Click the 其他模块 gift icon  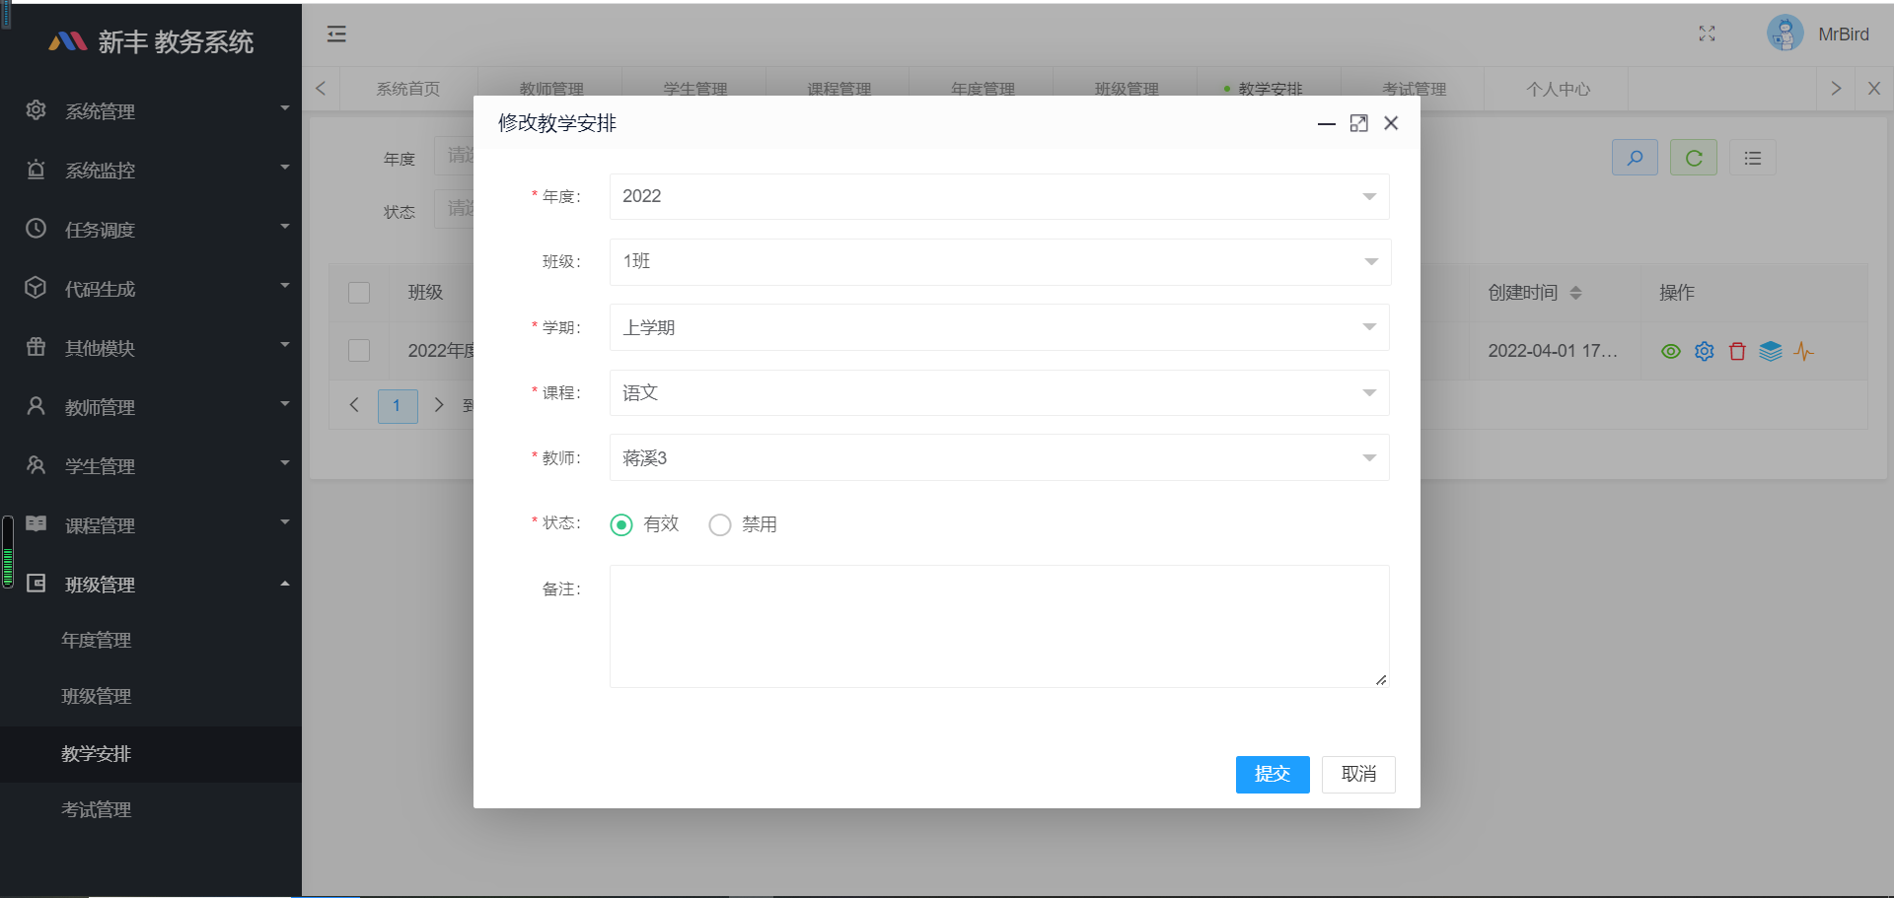tap(36, 347)
